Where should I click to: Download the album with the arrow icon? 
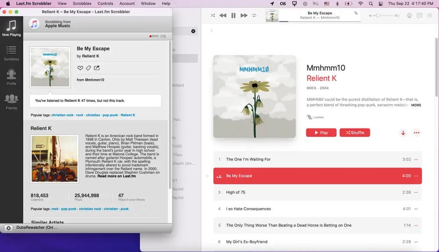pos(403,133)
